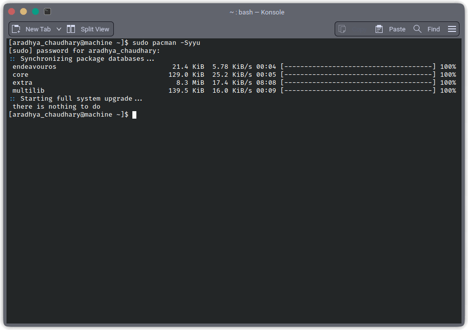Image resolution: width=468 pixels, height=330 pixels.
Task: Click the Paste label
Action: [397, 29]
